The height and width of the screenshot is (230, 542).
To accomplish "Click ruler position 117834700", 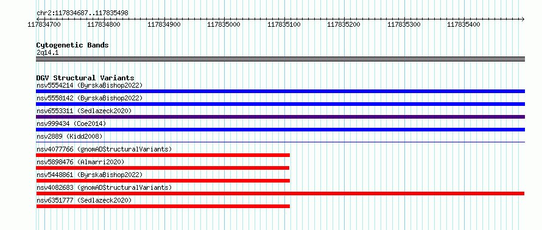I will coord(44,25).
